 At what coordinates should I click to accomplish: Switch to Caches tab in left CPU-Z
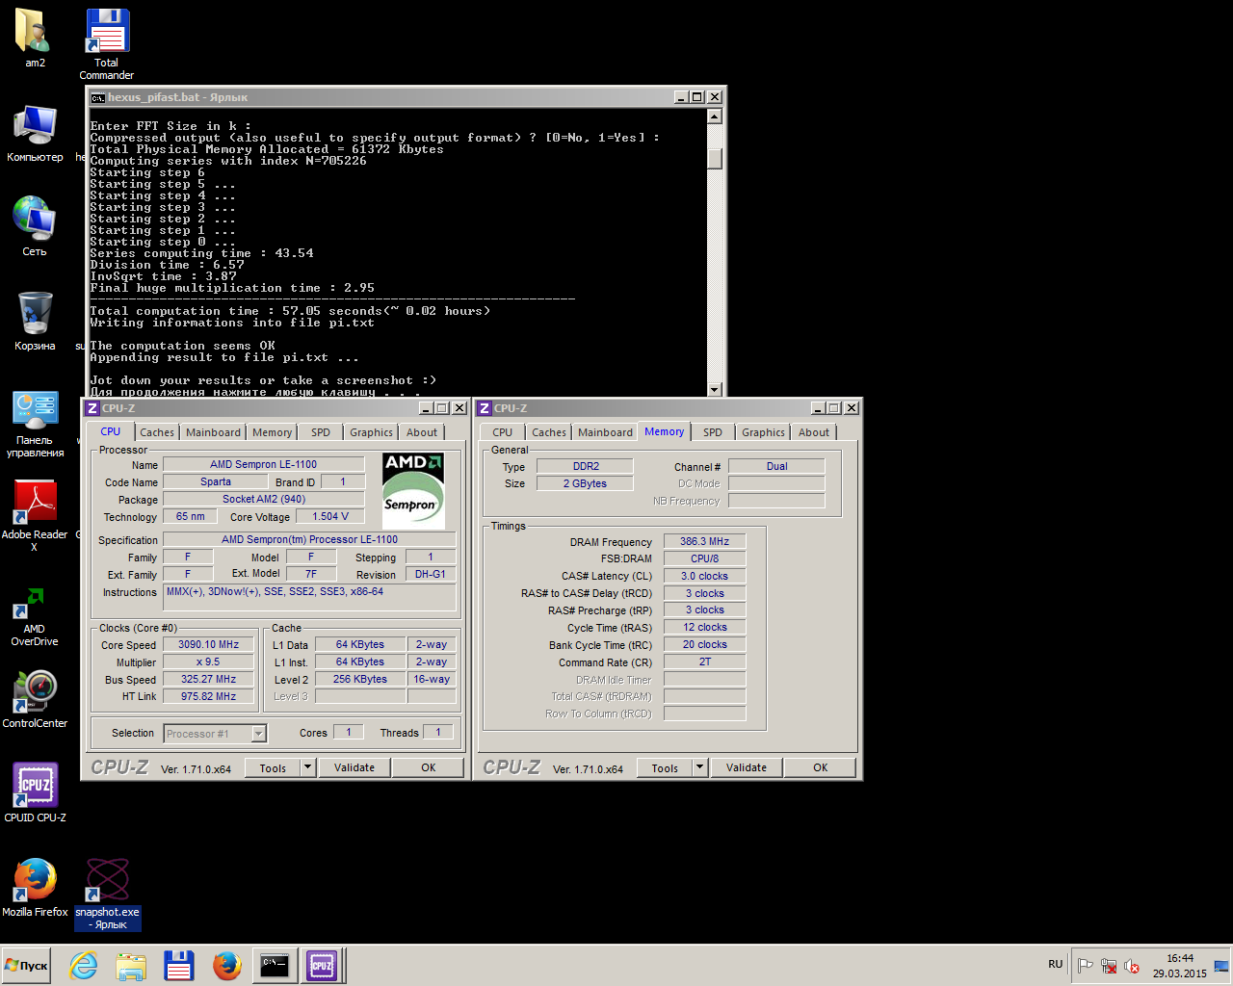(x=157, y=432)
